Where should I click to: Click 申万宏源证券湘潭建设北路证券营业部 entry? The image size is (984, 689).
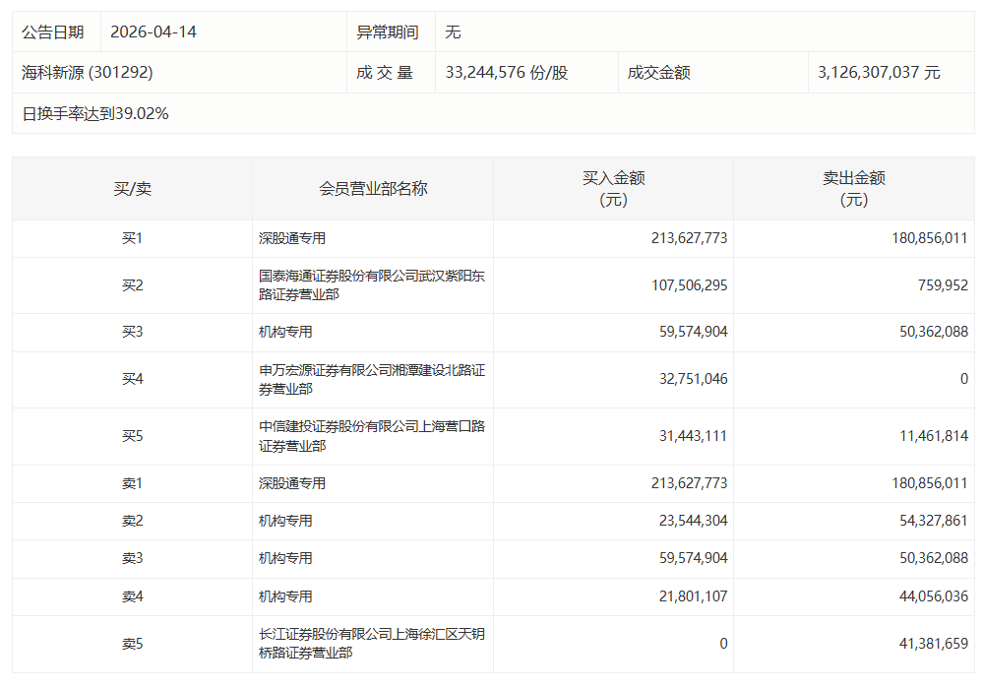tap(373, 379)
